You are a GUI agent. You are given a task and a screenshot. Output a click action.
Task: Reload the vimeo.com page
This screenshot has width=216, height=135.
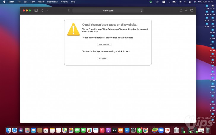pyautogui.click(x=142, y=11)
